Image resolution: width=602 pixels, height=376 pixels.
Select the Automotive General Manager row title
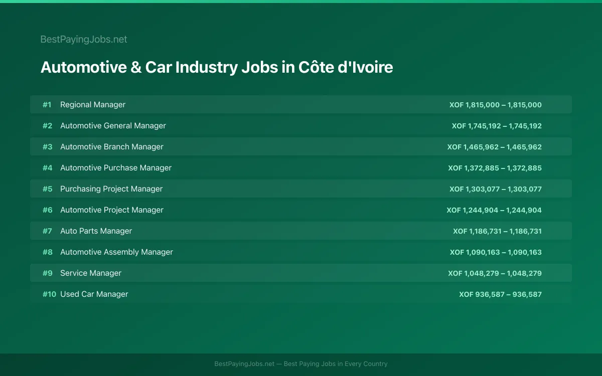point(113,126)
